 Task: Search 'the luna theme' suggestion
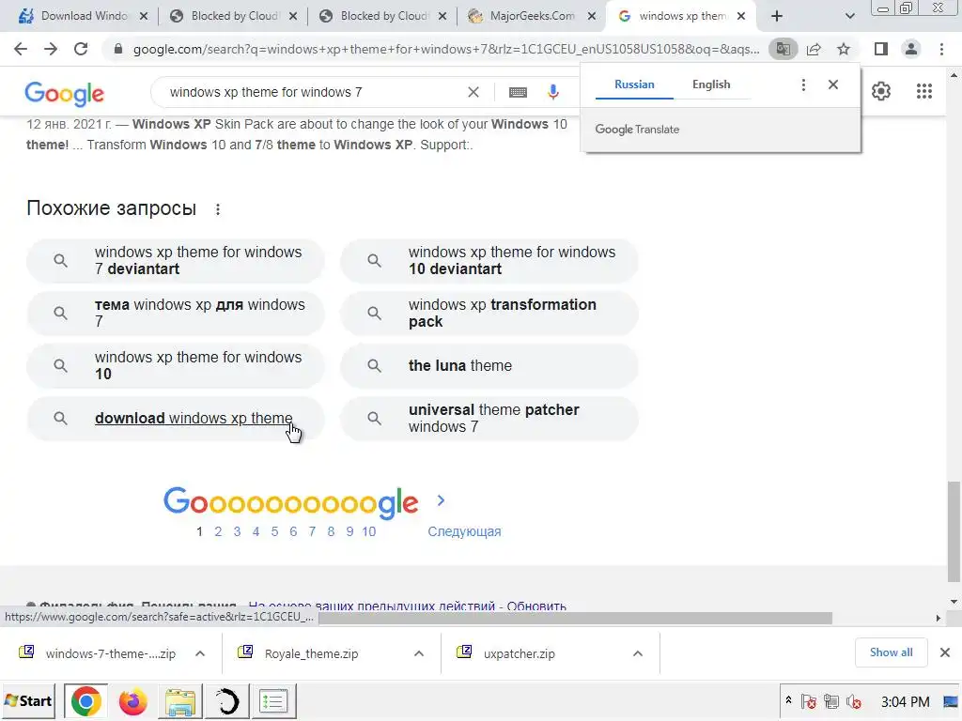pyautogui.click(x=489, y=366)
